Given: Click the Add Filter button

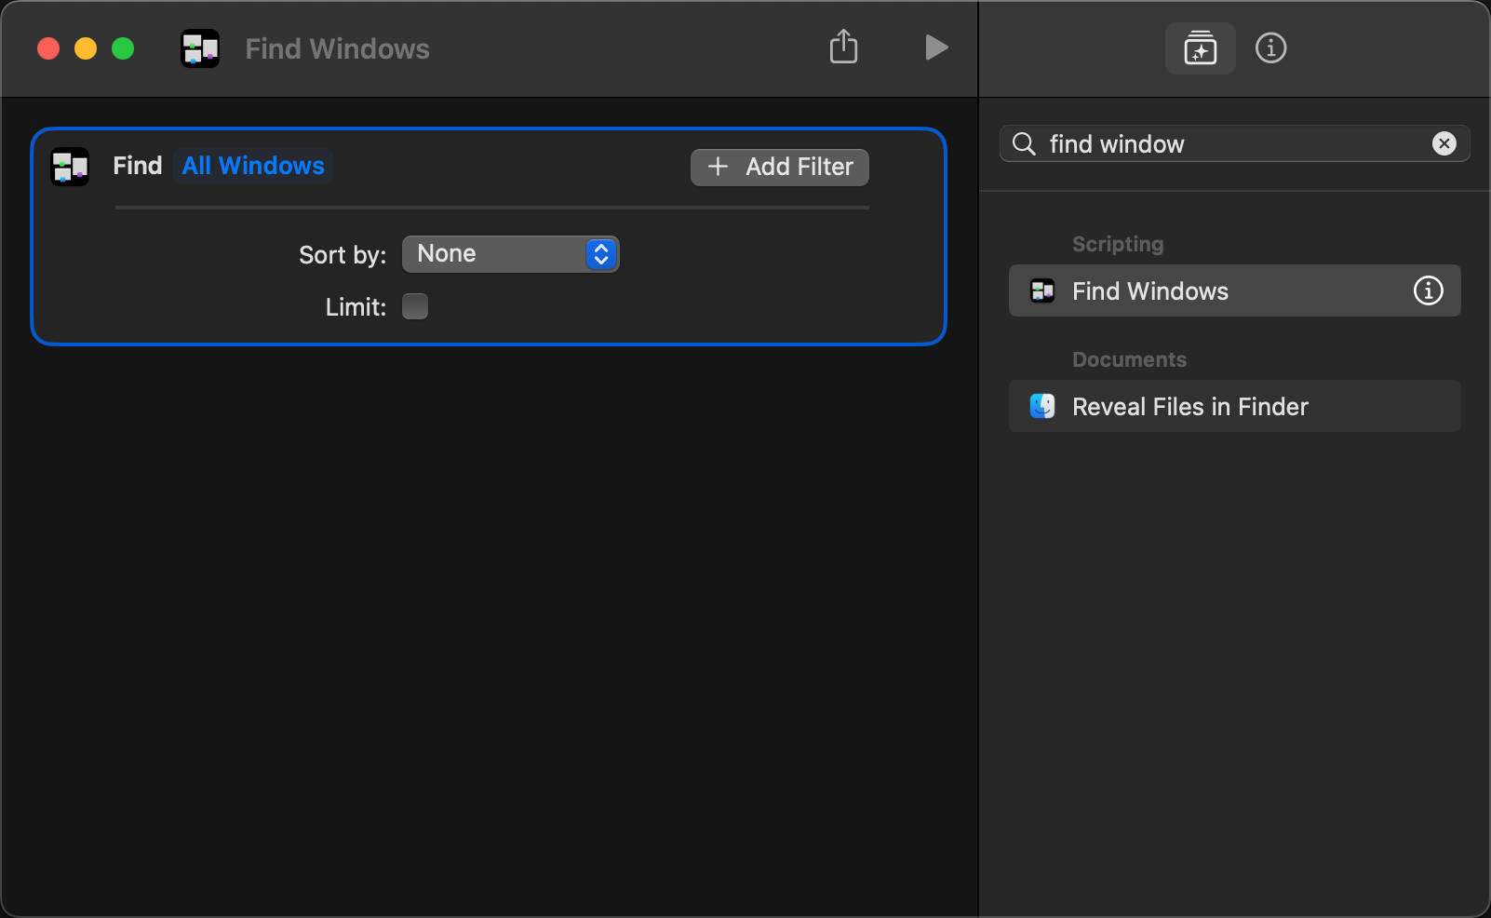Looking at the screenshot, I should click(779, 168).
